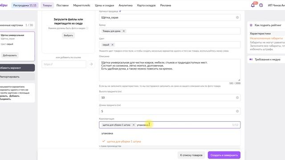Click К списку товаров button
285x160 pixels.
pyautogui.click(x=191, y=155)
